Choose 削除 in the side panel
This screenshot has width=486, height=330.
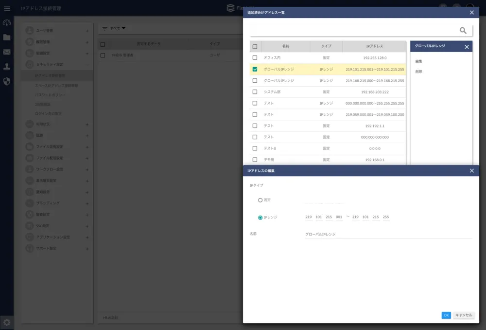pos(419,72)
